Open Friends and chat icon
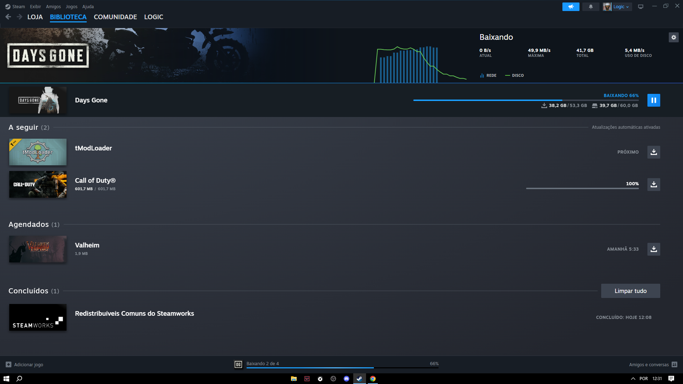683x384 pixels. click(674, 364)
